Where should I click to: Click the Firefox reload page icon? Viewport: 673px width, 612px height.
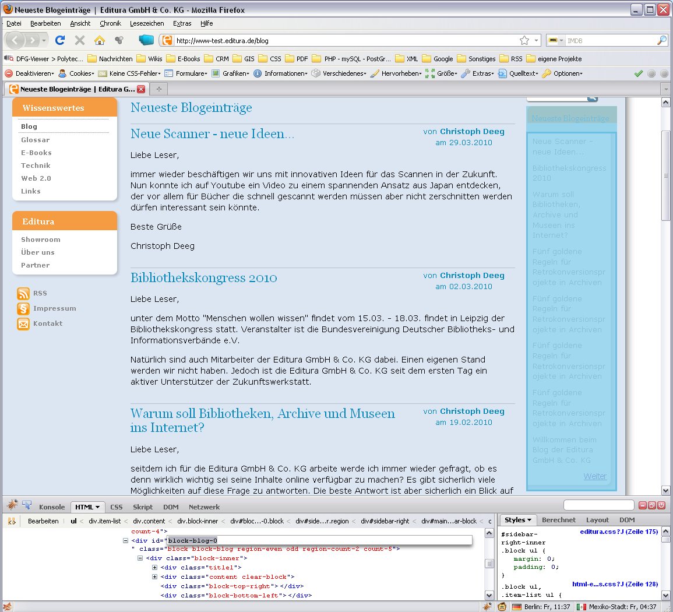tap(59, 40)
